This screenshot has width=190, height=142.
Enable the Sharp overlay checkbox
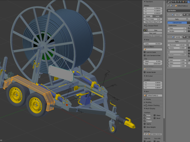tap(155, 115)
